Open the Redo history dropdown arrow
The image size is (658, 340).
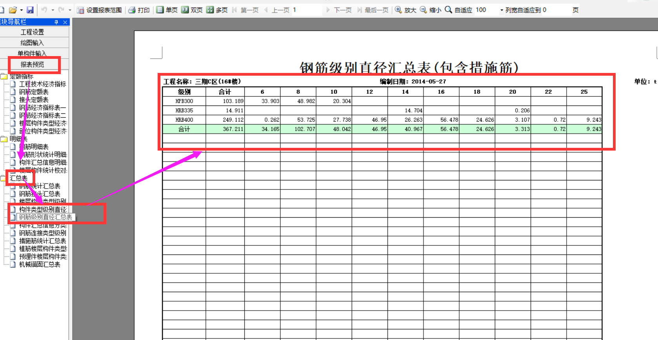(70, 10)
